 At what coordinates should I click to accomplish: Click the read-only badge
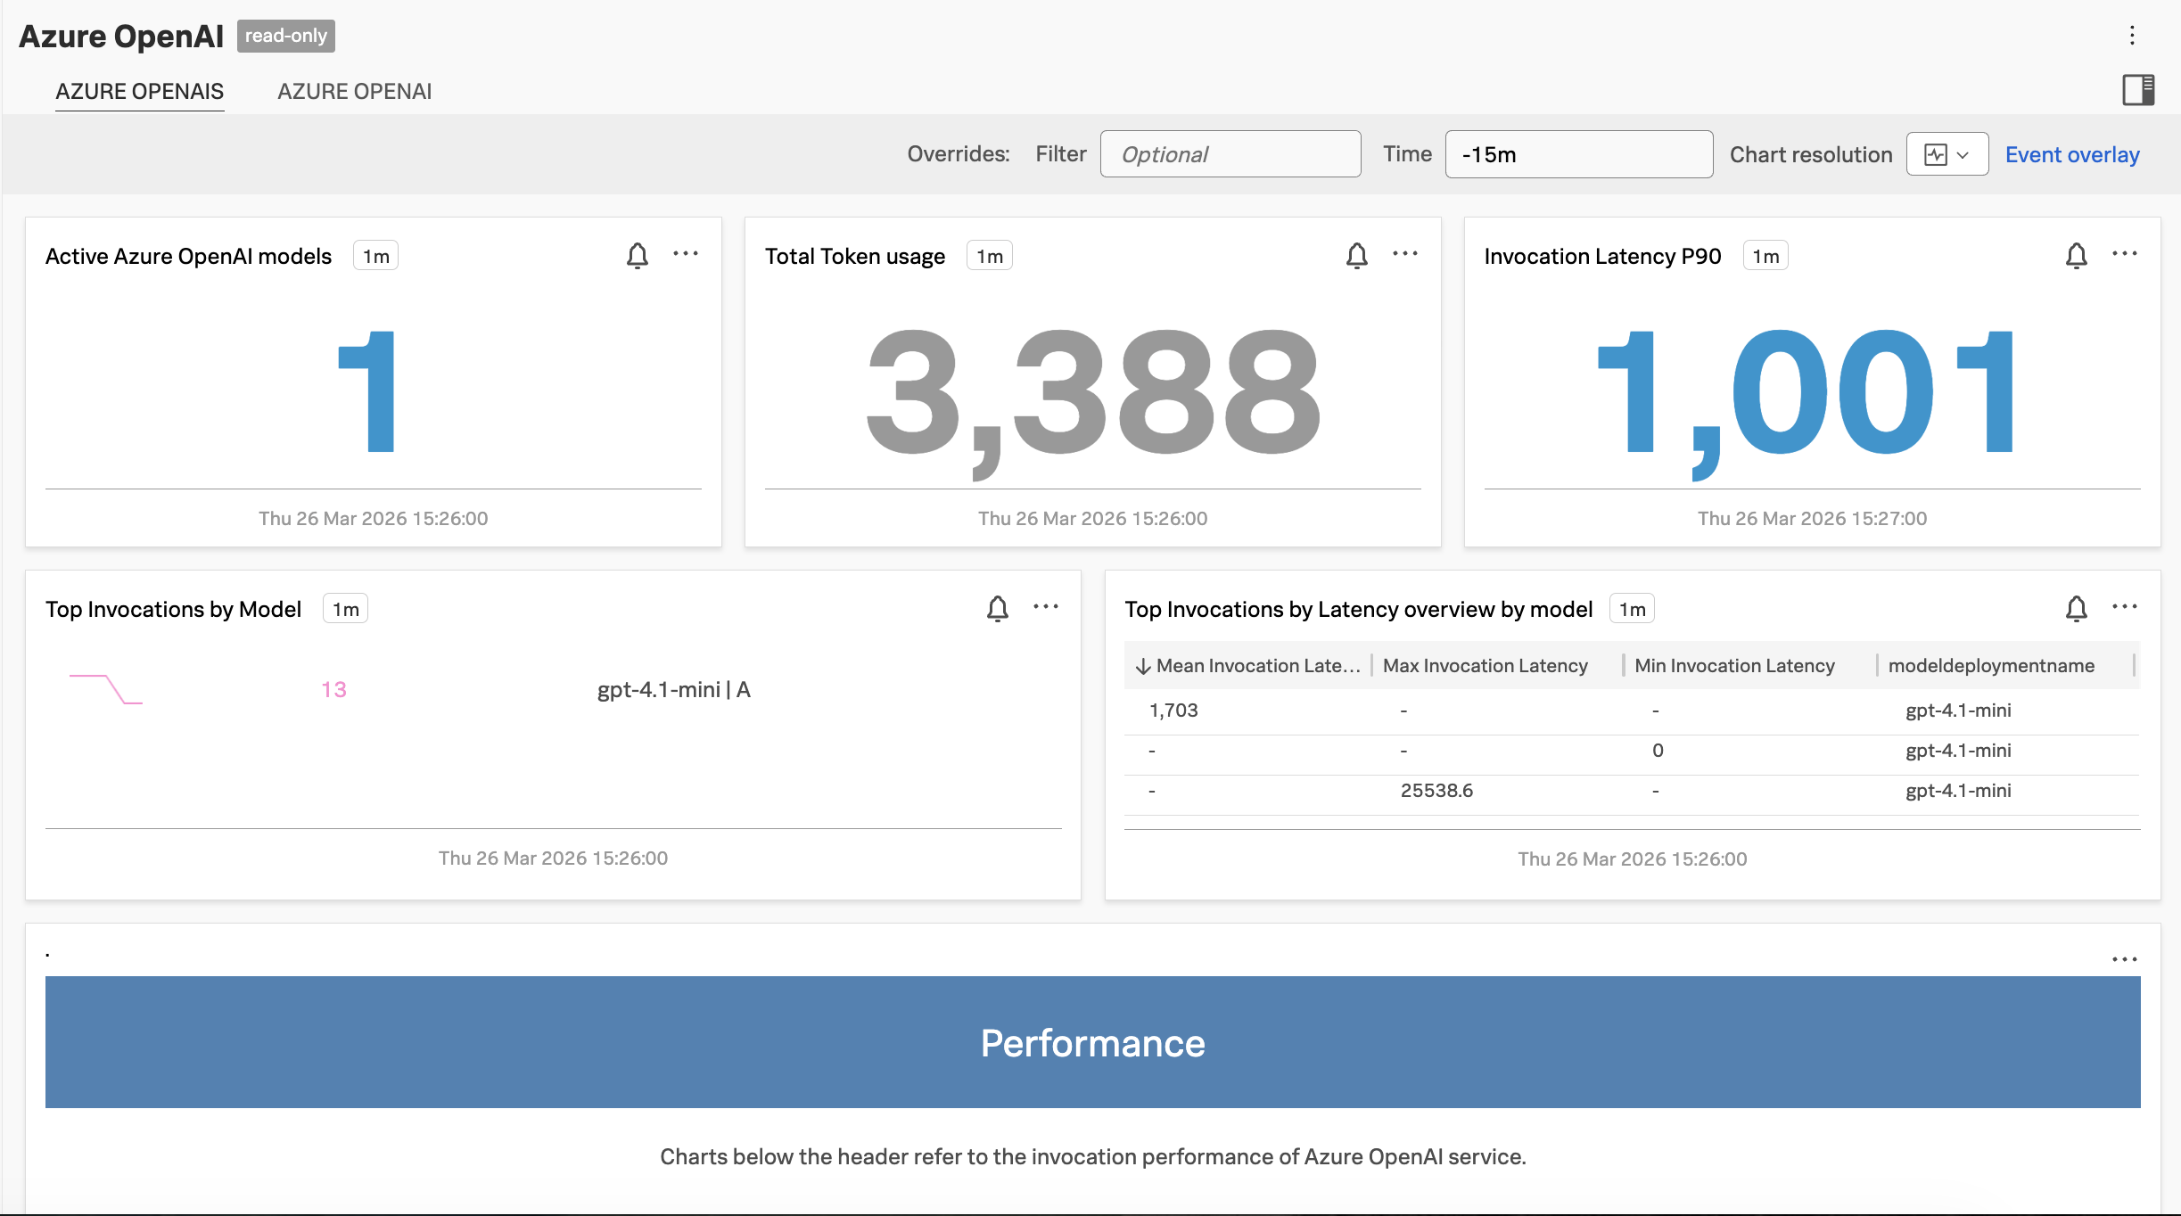pos(285,36)
